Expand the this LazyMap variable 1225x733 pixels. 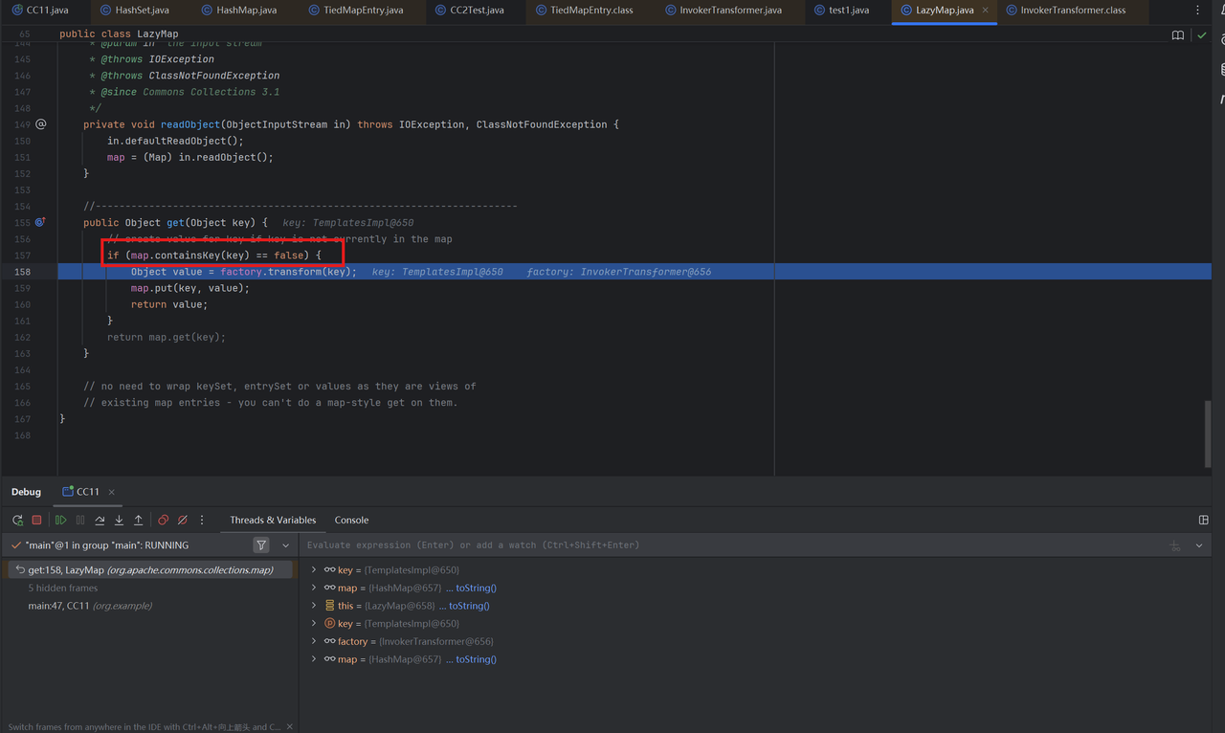(x=314, y=606)
